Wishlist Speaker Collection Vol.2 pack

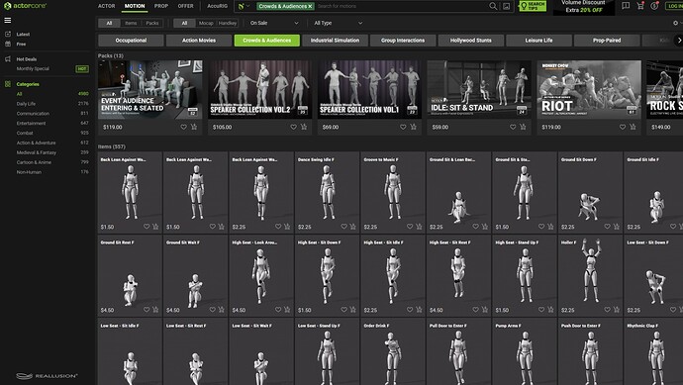coord(293,127)
